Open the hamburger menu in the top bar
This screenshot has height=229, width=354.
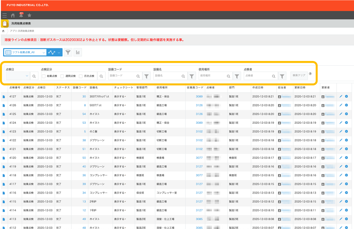coord(4,15)
